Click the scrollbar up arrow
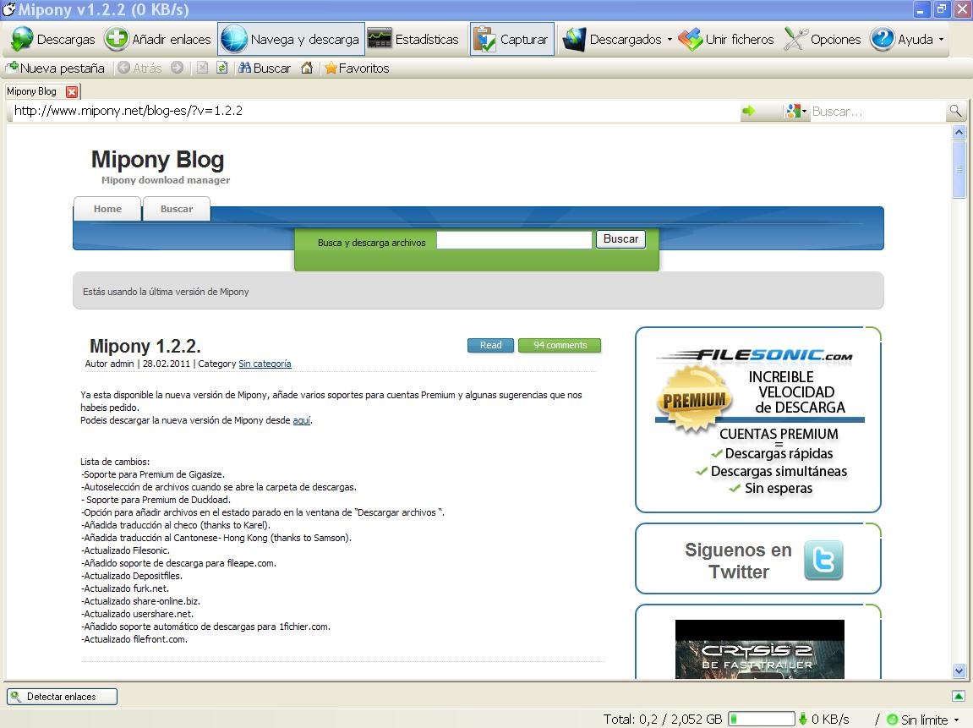This screenshot has width=973, height=728. (959, 132)
